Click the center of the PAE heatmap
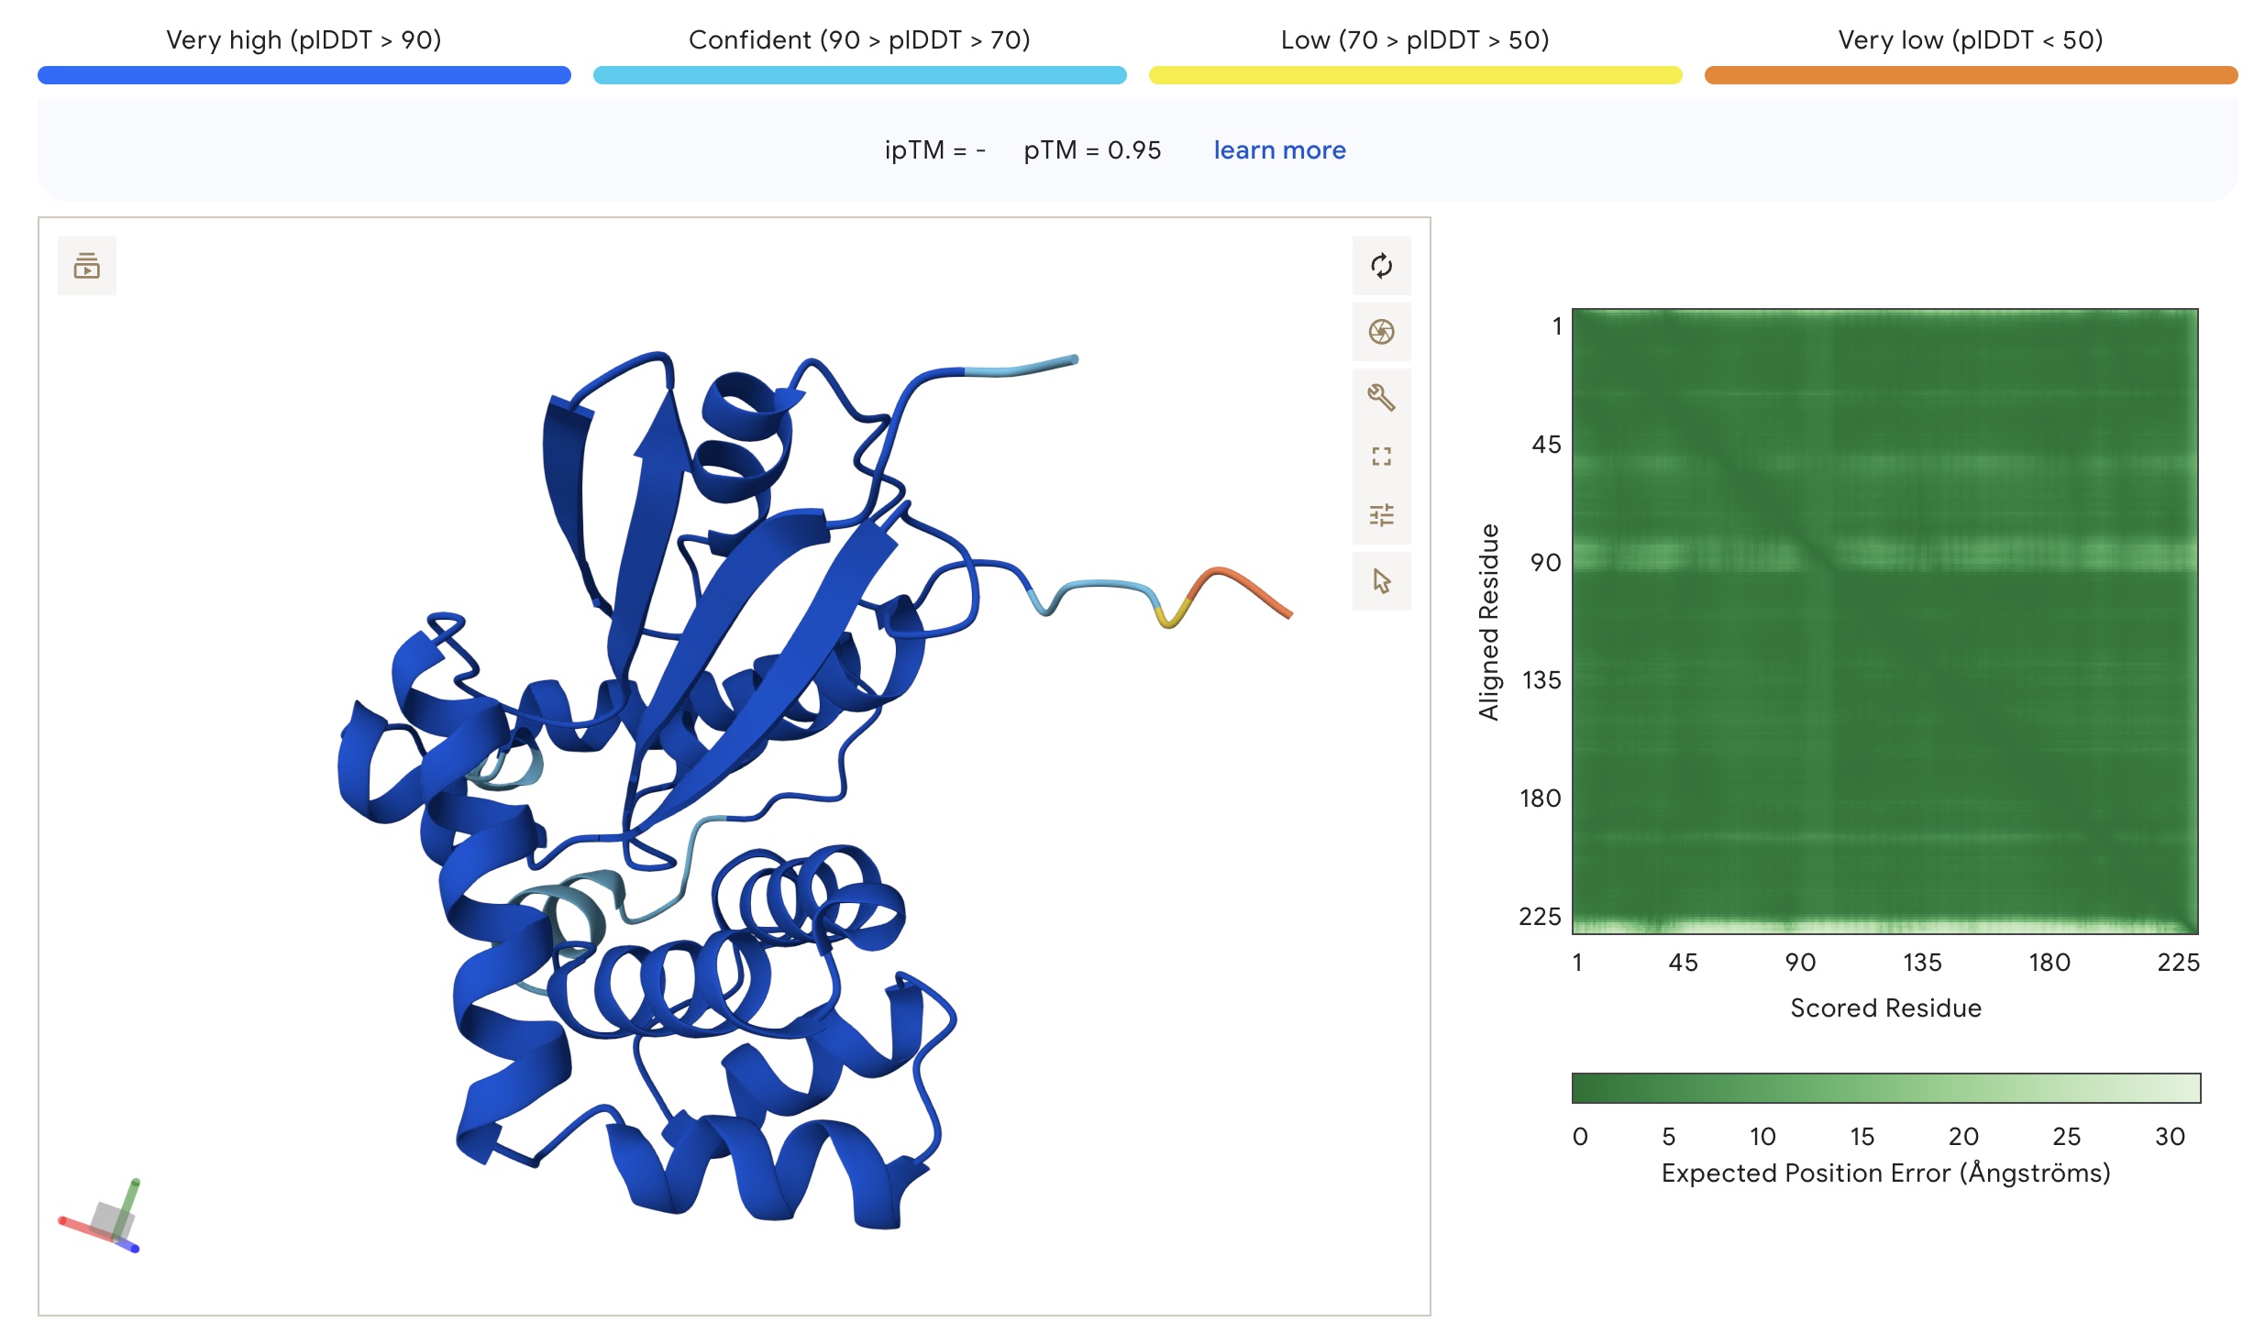2265x1333 pixels. click(x=1885, y=622)
